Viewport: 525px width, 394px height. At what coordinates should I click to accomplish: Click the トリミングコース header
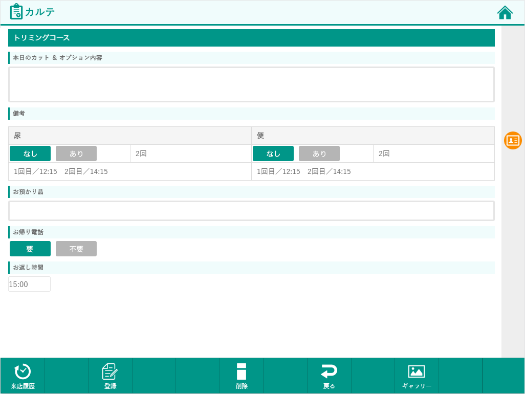[x=251, y=38]
